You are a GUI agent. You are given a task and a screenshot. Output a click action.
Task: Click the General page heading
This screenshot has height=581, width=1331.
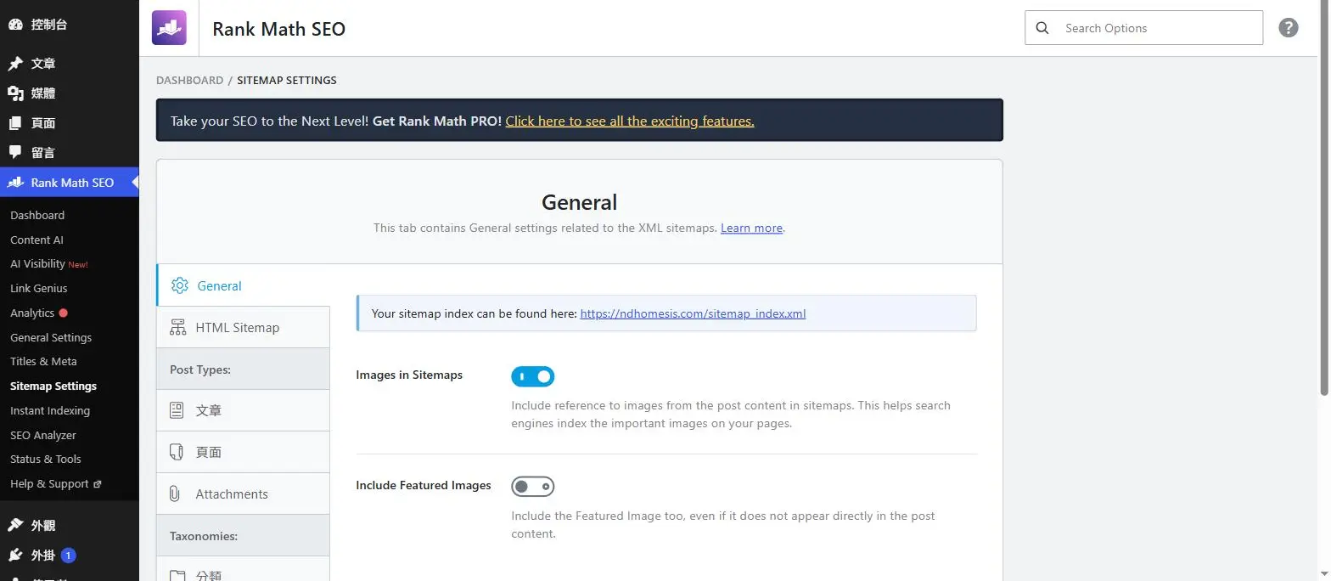tap(580, 202)
